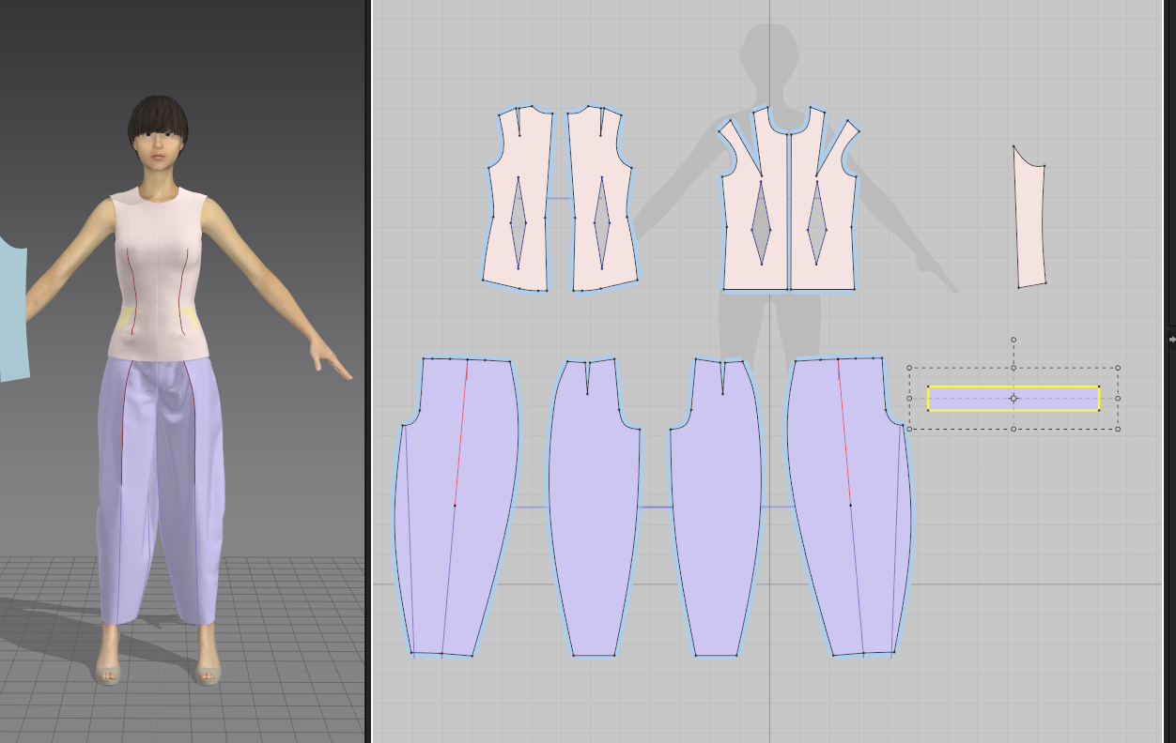1176x743 pixels.
Task: Select the second purple pants piece from left
Action: click(x=594, y=525)
